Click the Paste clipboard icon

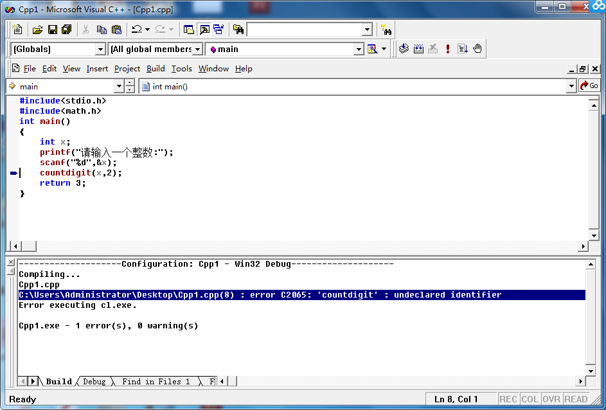pos(116,30)
